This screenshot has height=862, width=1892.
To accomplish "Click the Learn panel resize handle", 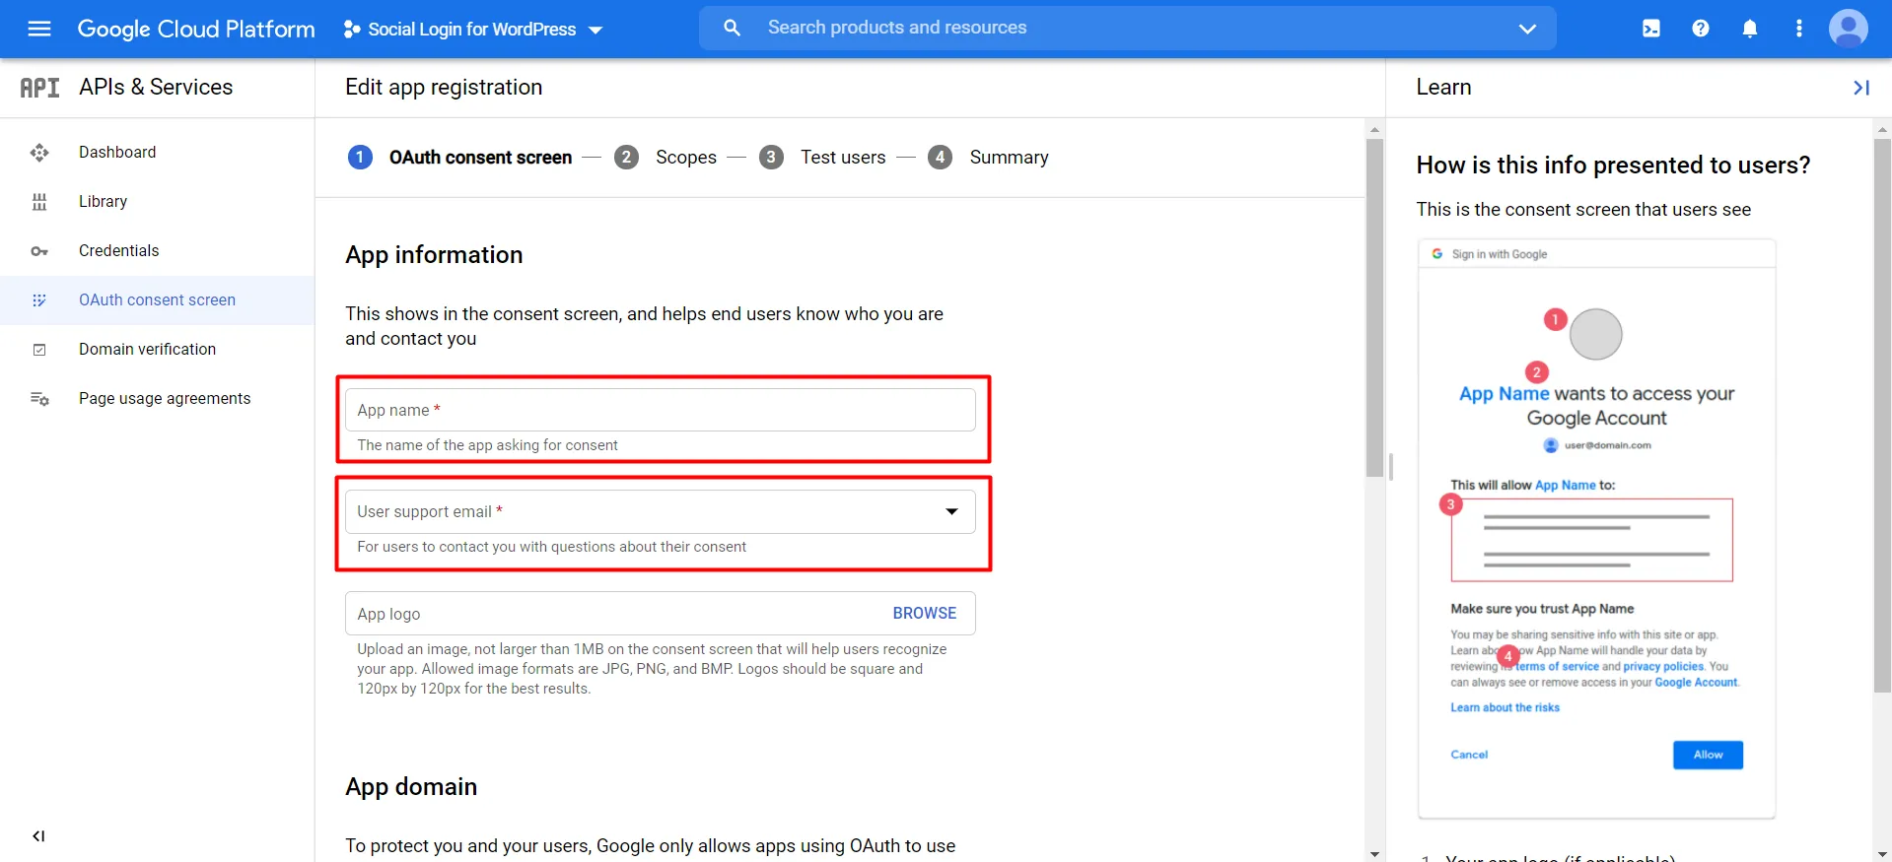I will tap(1390, 467).
